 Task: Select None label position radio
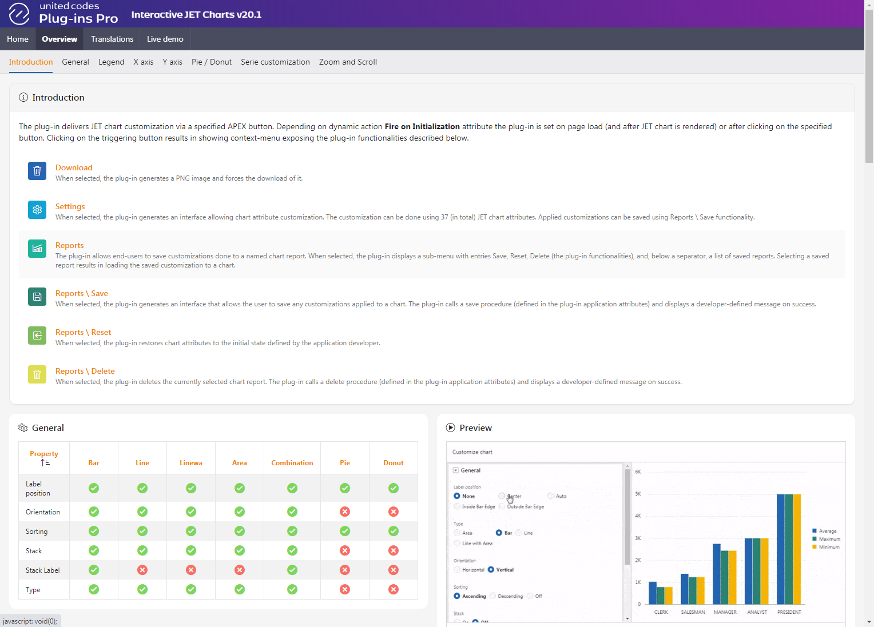[457, 496]
